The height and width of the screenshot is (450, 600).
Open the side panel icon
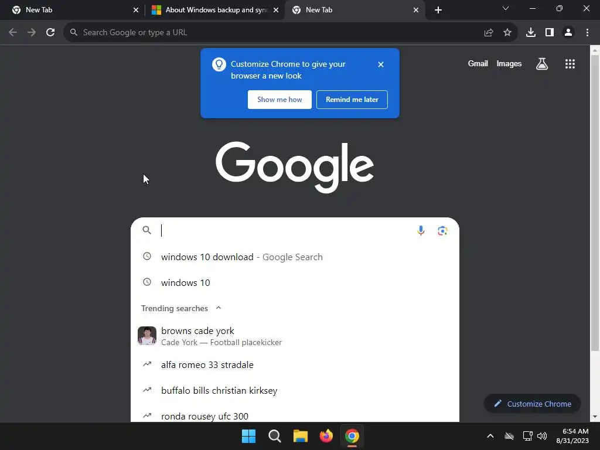[x=550, y=33]
